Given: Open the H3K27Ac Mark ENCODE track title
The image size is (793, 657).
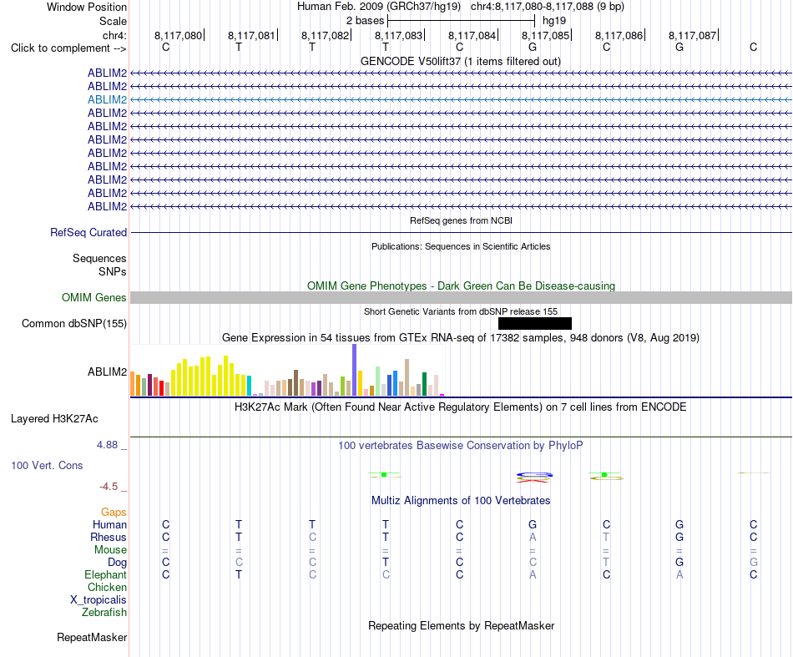Looking at the screenshot, I should click(x=461, y=407).
